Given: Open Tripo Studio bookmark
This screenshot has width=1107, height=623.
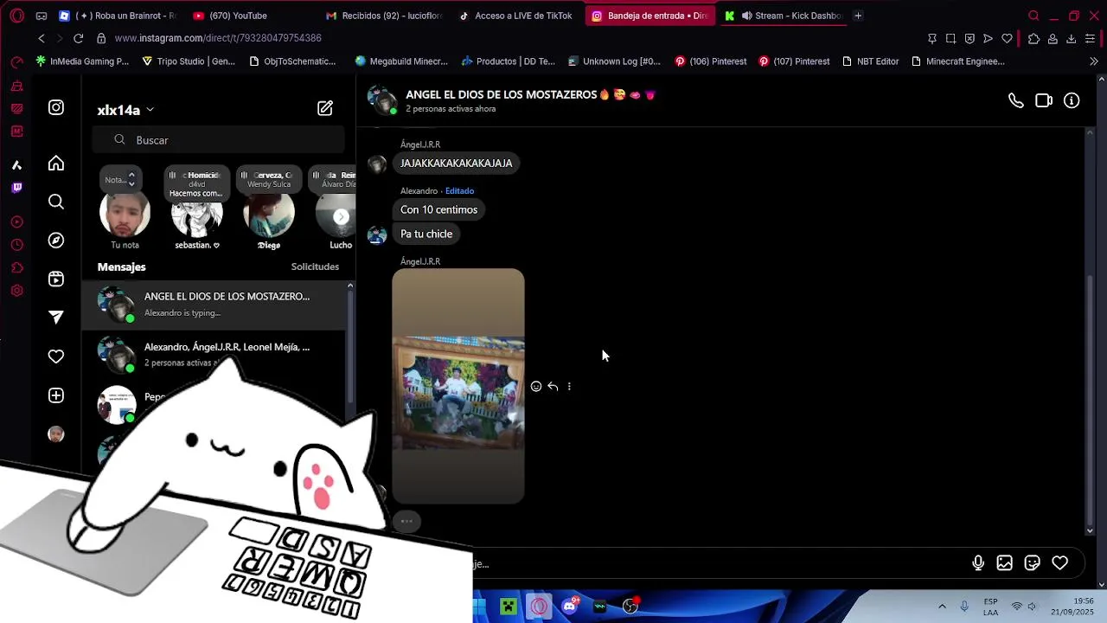Looking at the screenshot, I should click(189, 61).
